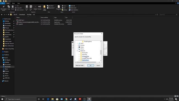Expand Music node in Browse dialog
179x101 pixels.
pyautogui.click(x=77, y=43)
